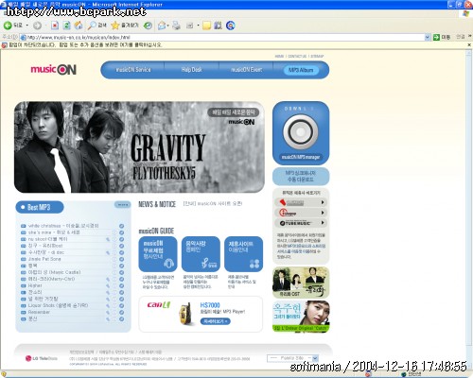Click the blue circular Q toolbar icon
This screenshot has width=473, height=378.
coord(231,26)
